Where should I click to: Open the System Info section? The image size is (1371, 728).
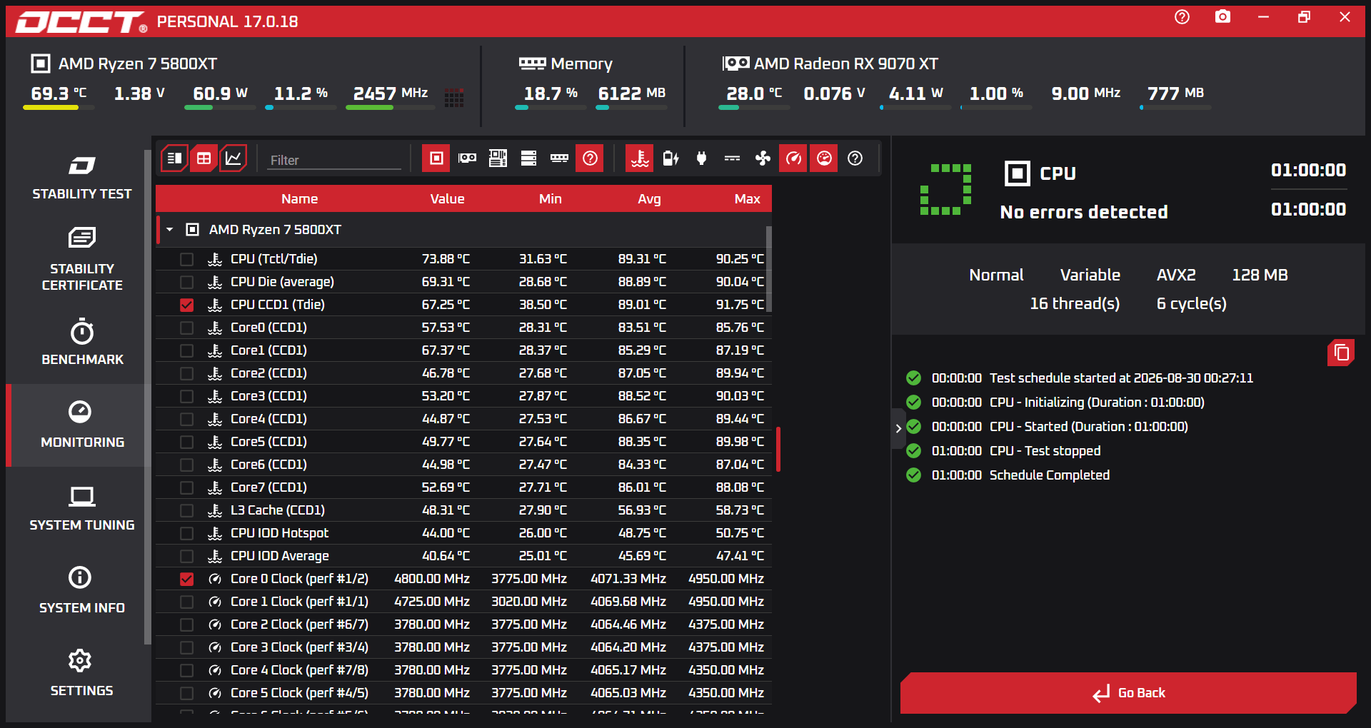[x=81, y=591]
